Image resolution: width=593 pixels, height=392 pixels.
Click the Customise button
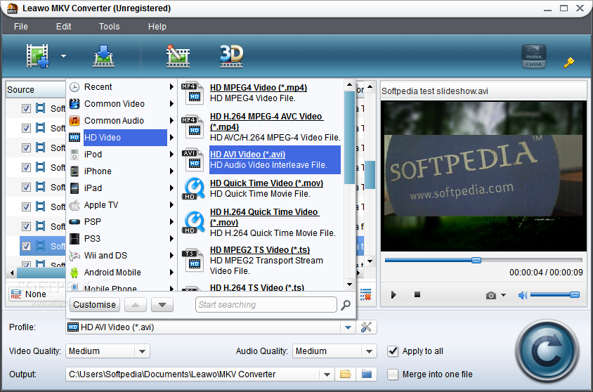click(x=95, y=305)
